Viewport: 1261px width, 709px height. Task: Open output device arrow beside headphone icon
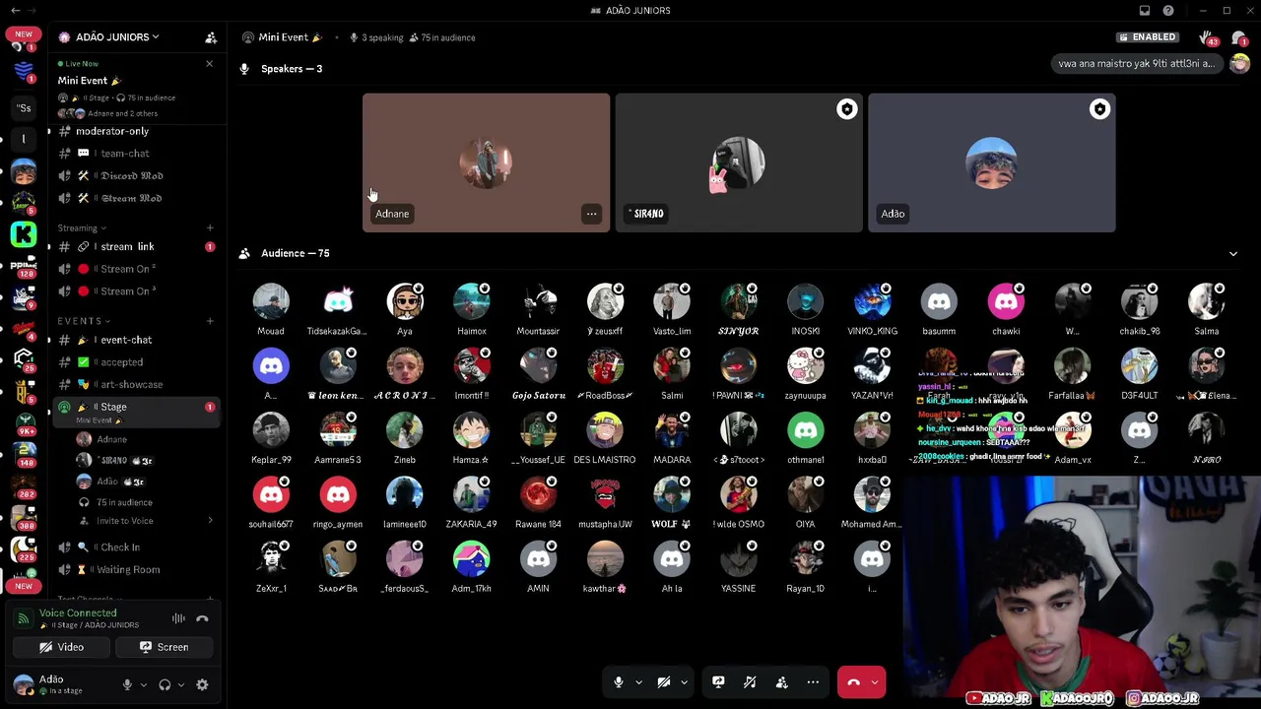pos(180,684)
